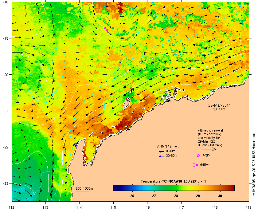The width and height of the screenshot is (258, 209).
Task: Click the latitude axis label -19
Action: pyautogui.click(x=6, y=38)
